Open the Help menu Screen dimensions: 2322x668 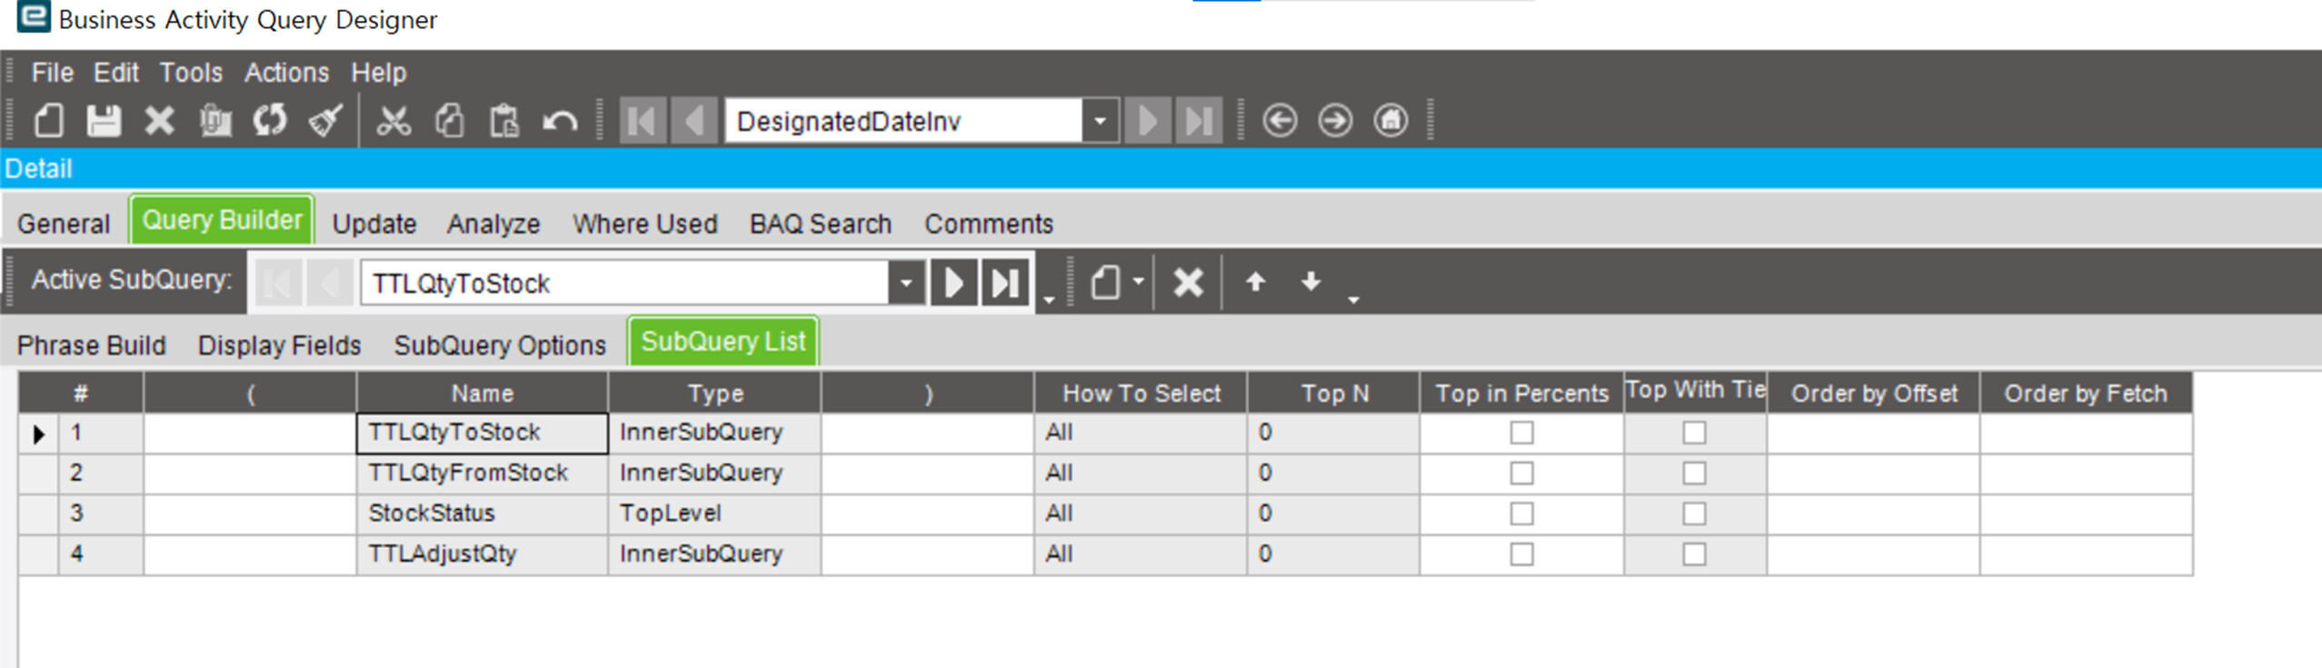click(x=379, y=73)
